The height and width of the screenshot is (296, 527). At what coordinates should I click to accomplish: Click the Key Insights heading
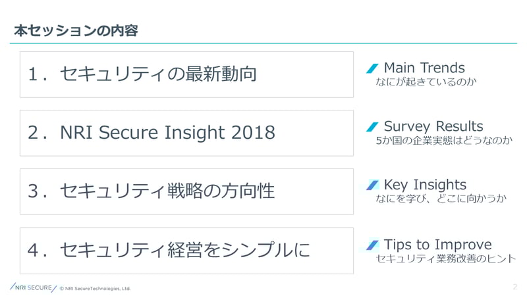click(x=425, y=185)
